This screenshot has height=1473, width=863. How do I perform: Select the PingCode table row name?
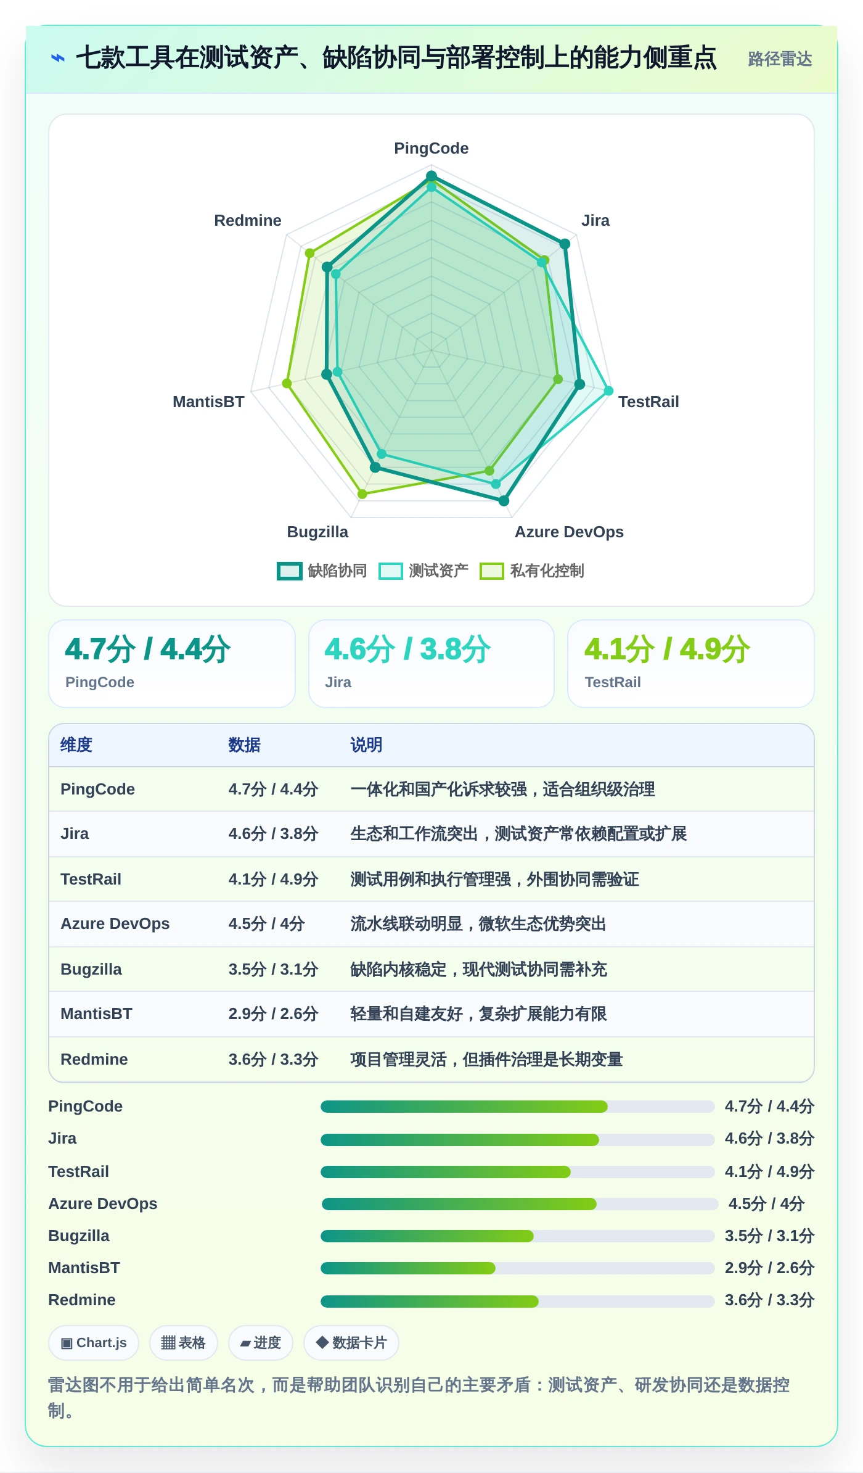pyautogui.click(x=97, y=789)
